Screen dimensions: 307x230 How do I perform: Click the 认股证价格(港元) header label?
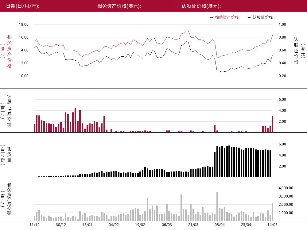(x=201, y=6)
